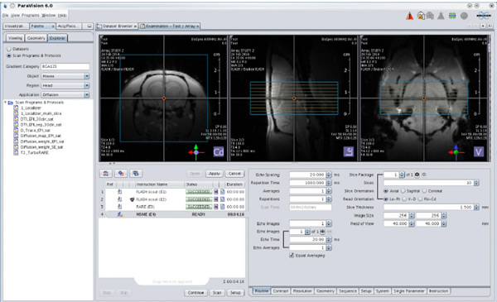
Task: Click the Cancel button
Action: pyautogui.click(x=234, y=174)
